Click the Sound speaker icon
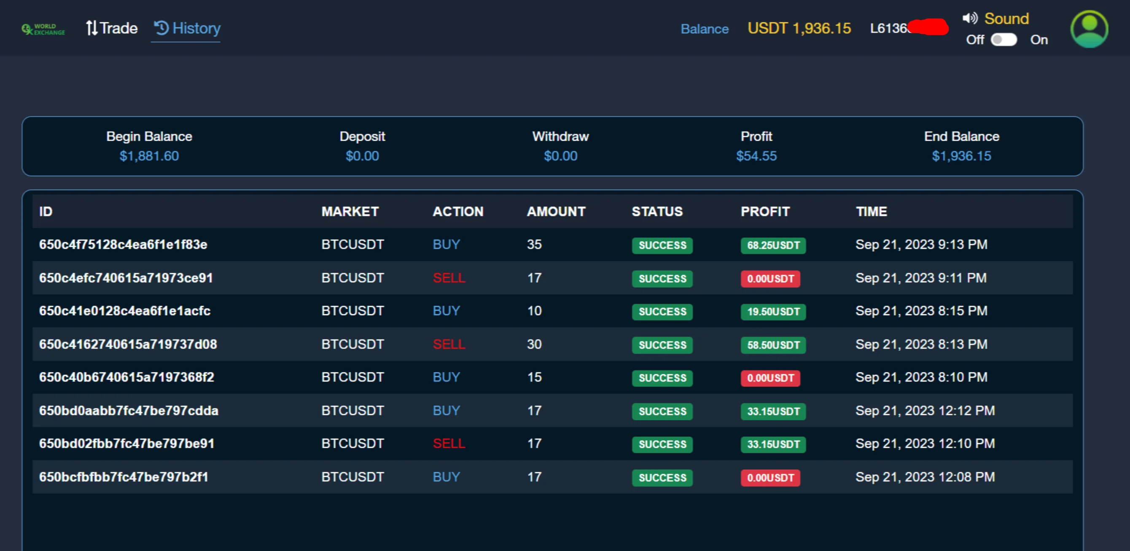This screenshot has height=551, width=1130. coord(969,19)
